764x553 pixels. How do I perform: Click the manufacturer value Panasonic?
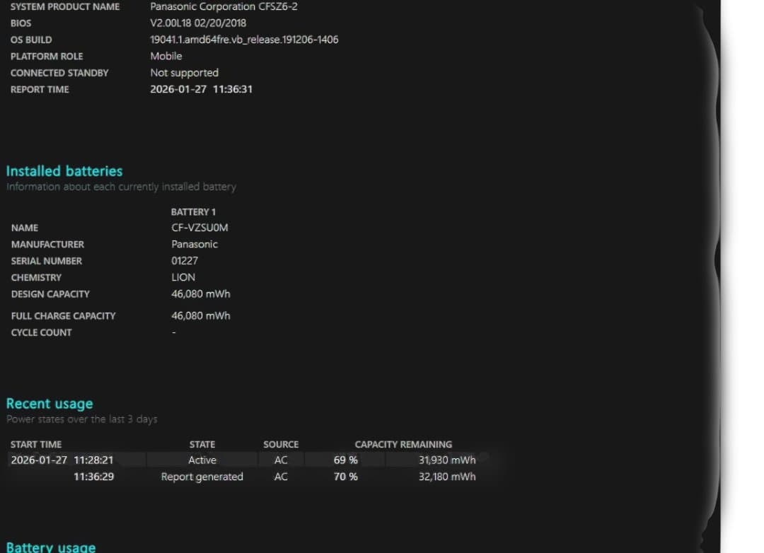click(x=195, y=244)
